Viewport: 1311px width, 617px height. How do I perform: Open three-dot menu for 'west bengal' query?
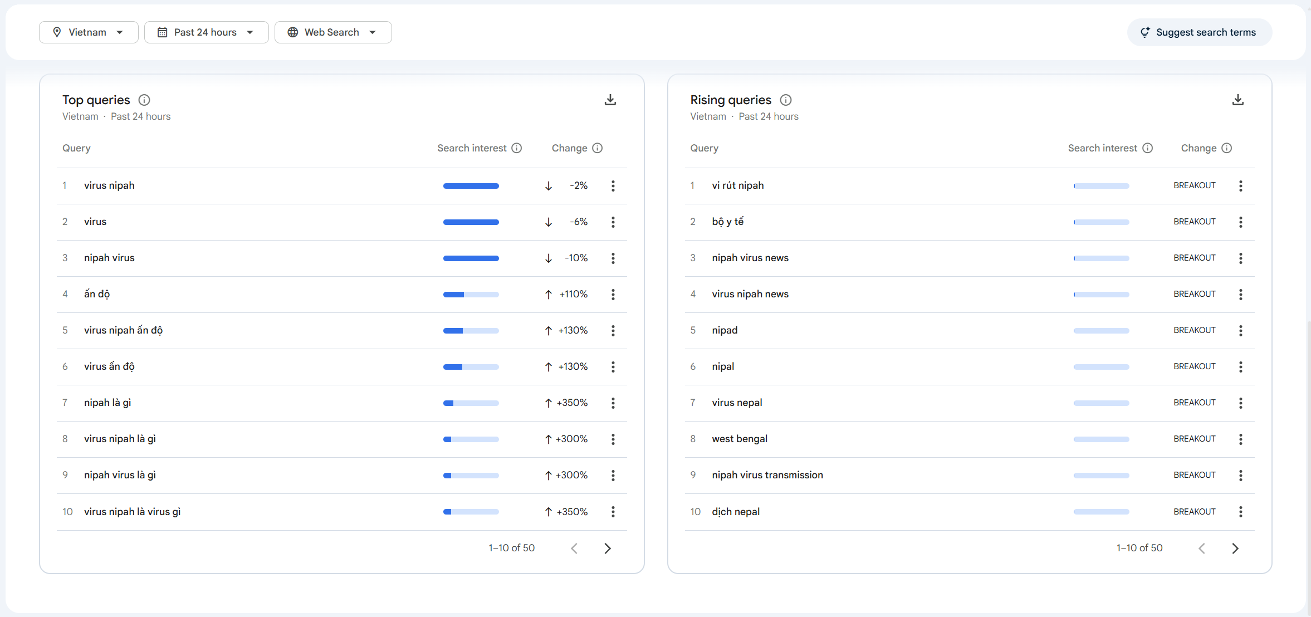(x=1241, y=439)
